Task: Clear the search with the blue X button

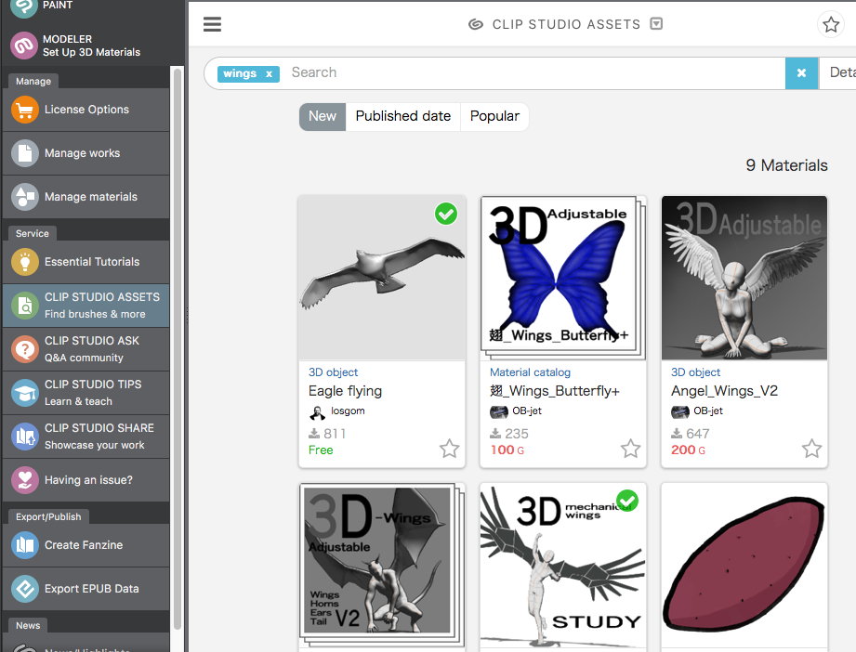Action: pos(801,73)
